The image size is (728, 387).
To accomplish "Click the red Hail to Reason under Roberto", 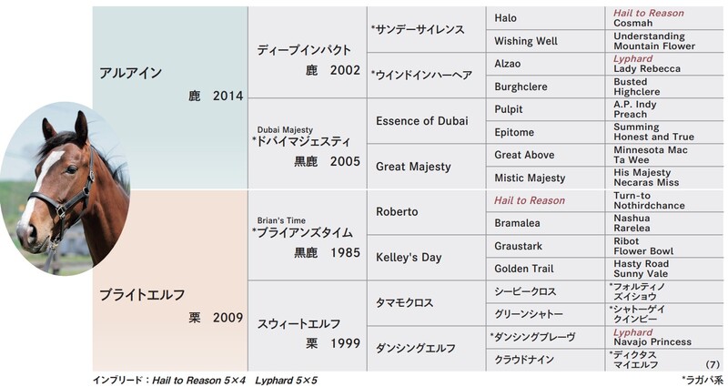I will tap(530, 200).
